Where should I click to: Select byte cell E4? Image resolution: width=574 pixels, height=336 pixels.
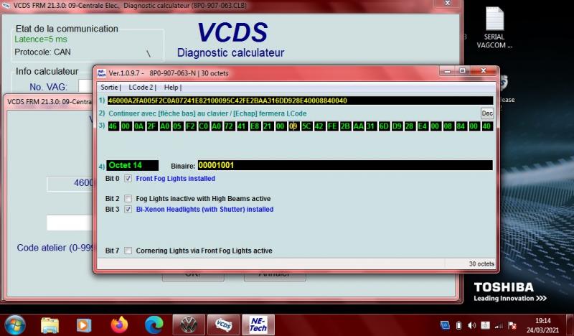pos(423,126)
